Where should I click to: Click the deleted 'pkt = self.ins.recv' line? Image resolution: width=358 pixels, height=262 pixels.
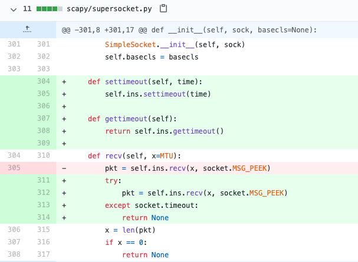(188, 168)
